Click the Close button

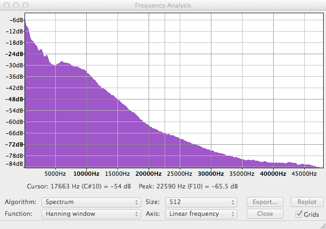click(x=265, y=214)
